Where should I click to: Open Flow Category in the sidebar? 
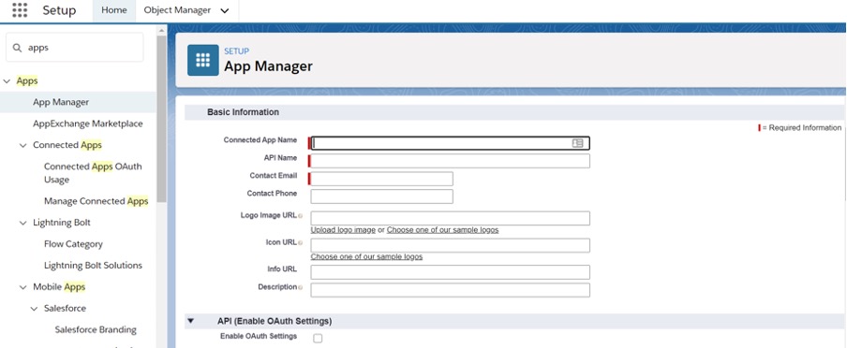point(73,244)
